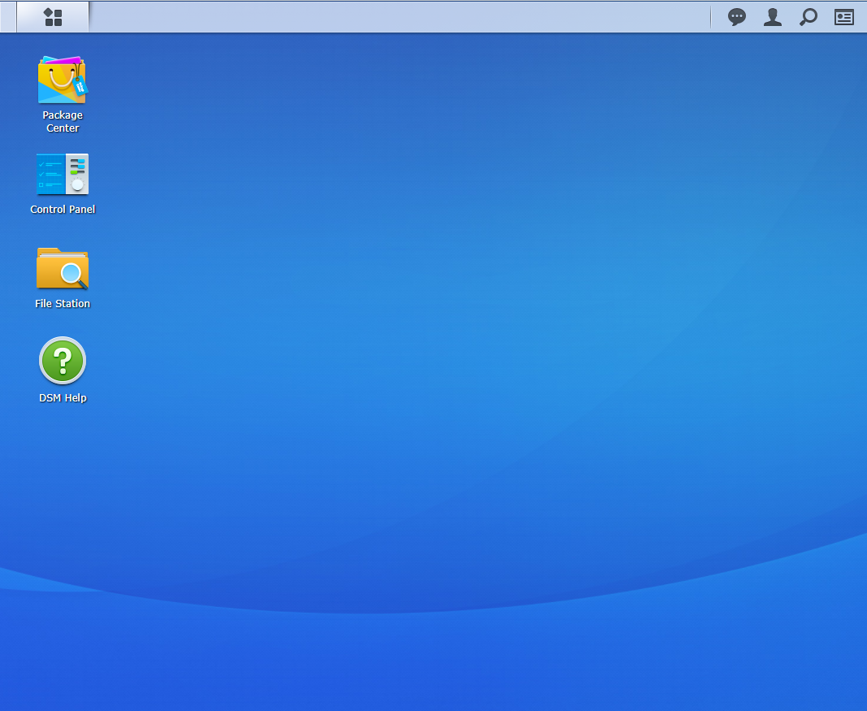Screen dimensions: 867x711
Task: Click the File Station label
Action: (x=63, y=304)
